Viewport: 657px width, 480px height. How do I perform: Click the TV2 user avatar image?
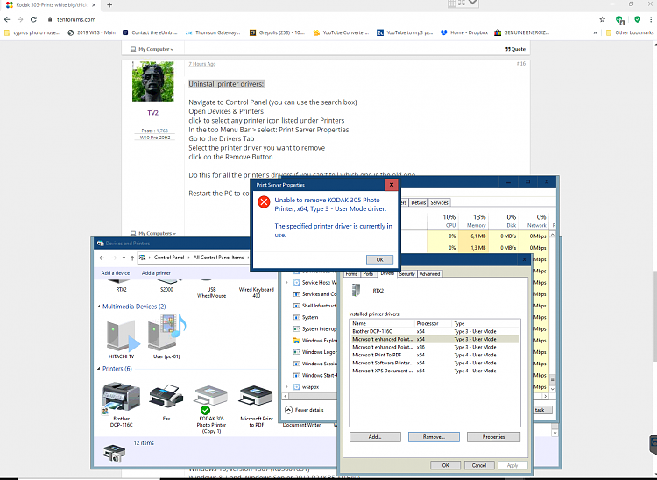point(153,81)
